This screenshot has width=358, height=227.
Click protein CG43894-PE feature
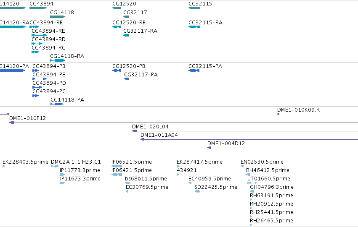pos(40,79)
